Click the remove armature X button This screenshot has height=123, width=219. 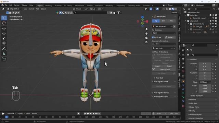pos(174,26)
